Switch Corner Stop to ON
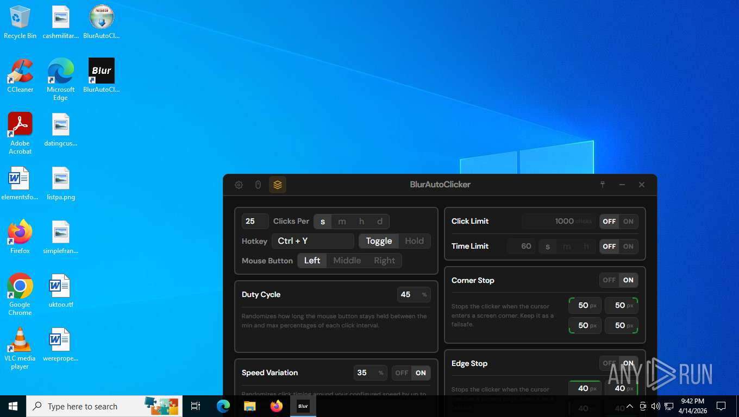739x417 pixels. point(629,280)
